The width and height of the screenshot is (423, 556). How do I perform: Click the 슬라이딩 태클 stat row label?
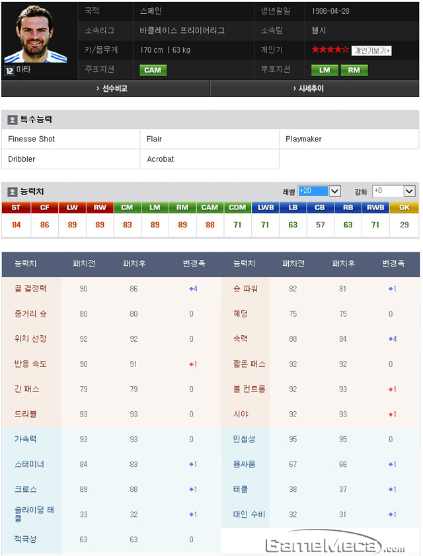tap(34, 514)
